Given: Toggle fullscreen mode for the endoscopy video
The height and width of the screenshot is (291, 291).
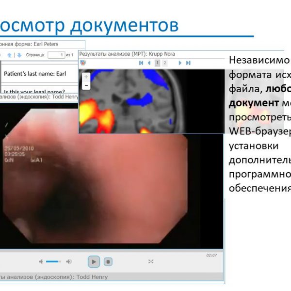Looking at the screenshot, I should point(151,261).
